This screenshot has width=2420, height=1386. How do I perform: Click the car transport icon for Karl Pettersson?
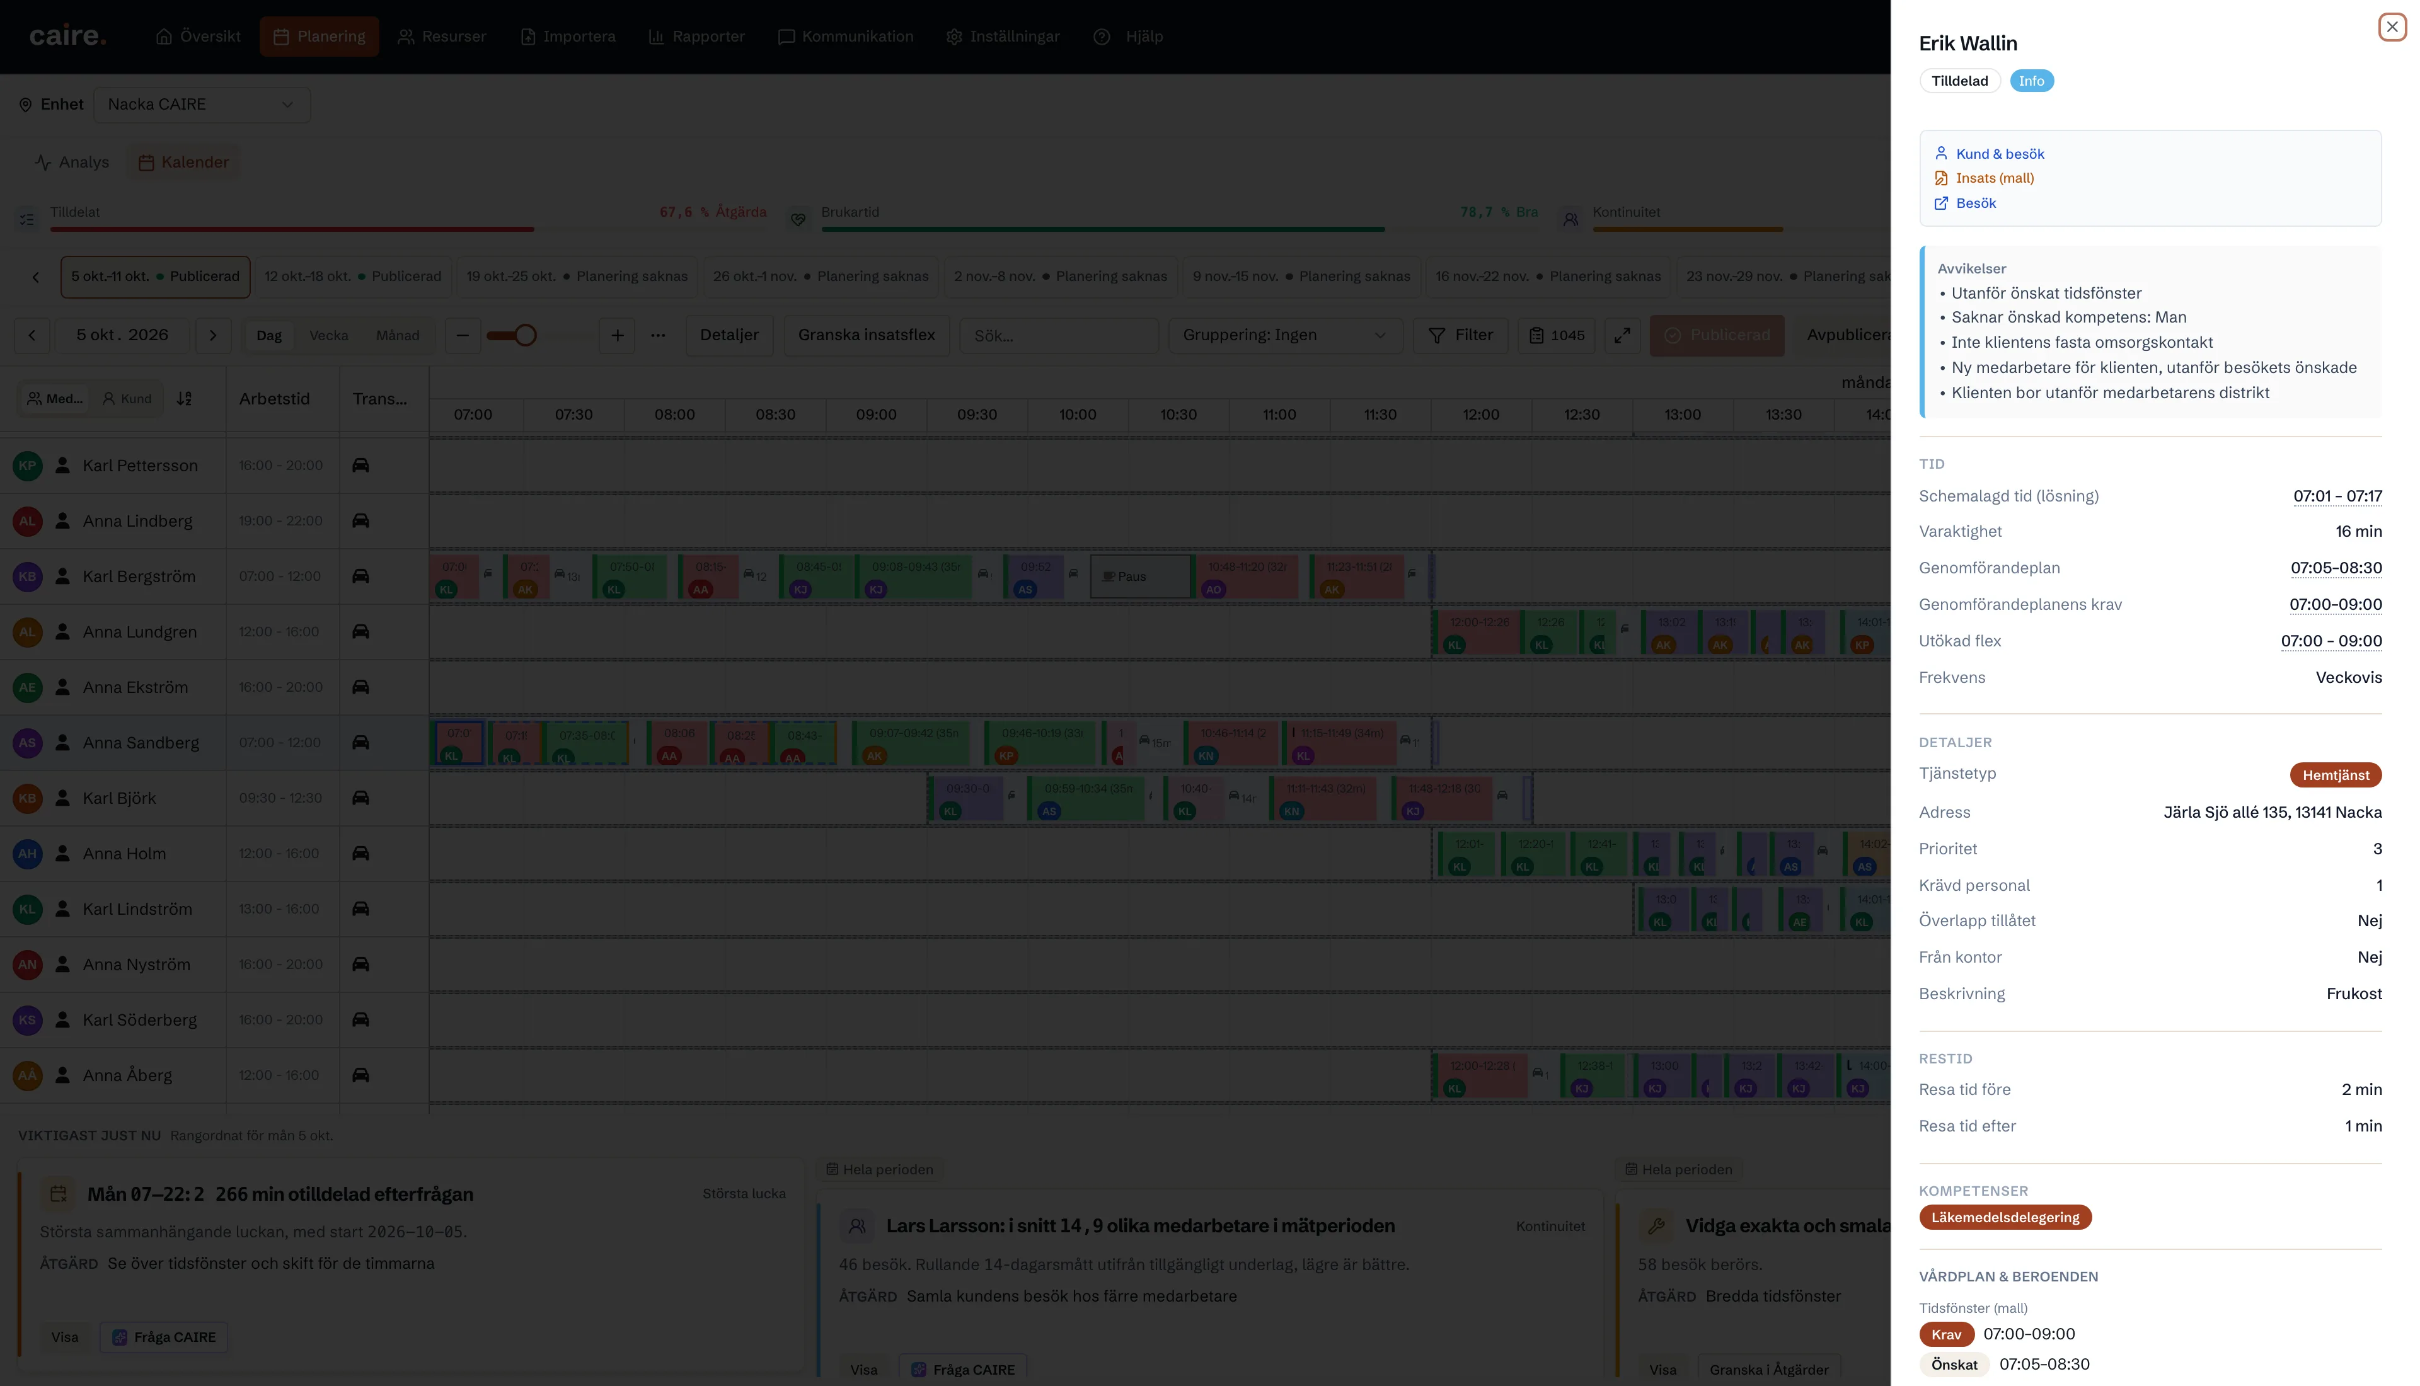coord(361,466)
